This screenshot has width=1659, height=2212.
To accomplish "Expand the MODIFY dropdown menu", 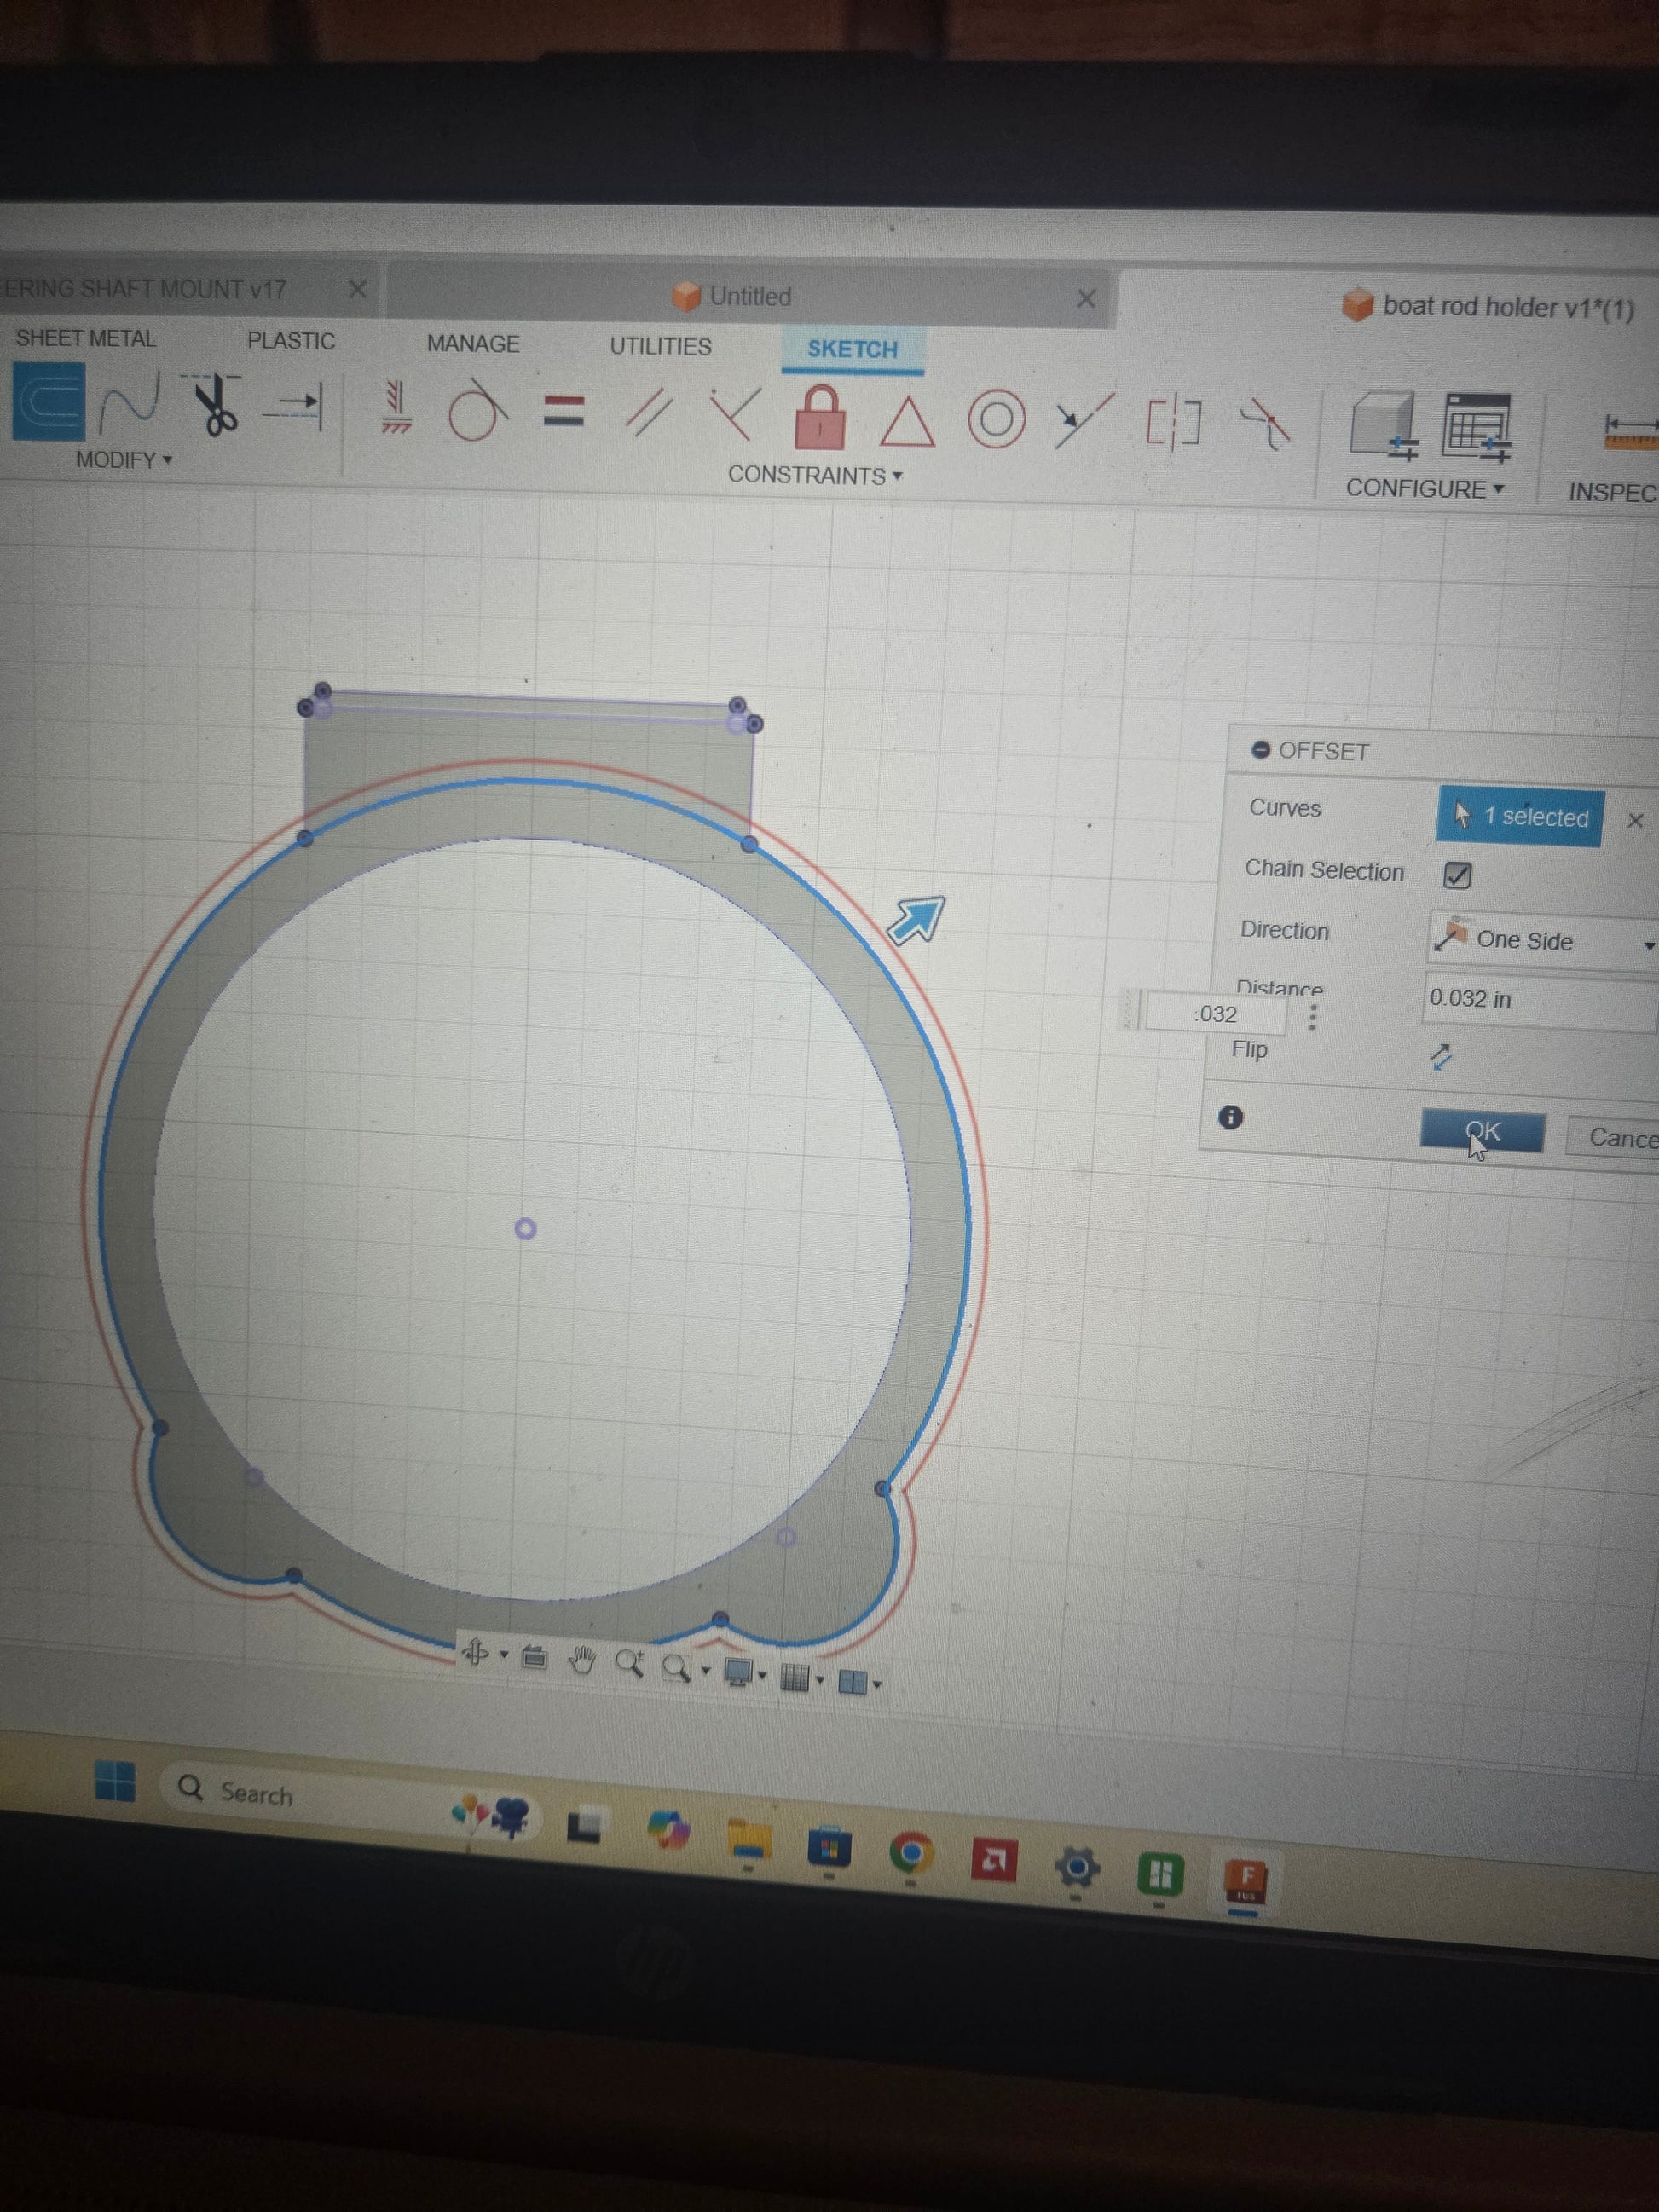I will (x=124, y=460).
